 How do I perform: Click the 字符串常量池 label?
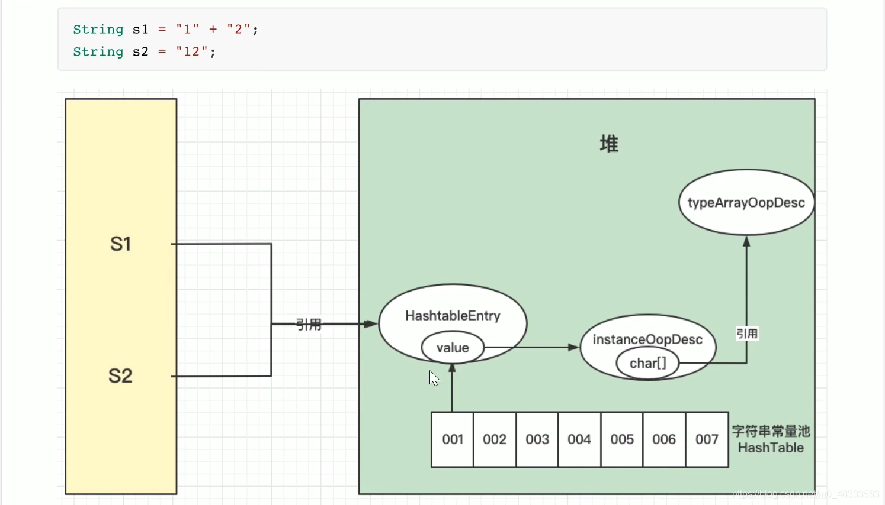tap(771, 431)
